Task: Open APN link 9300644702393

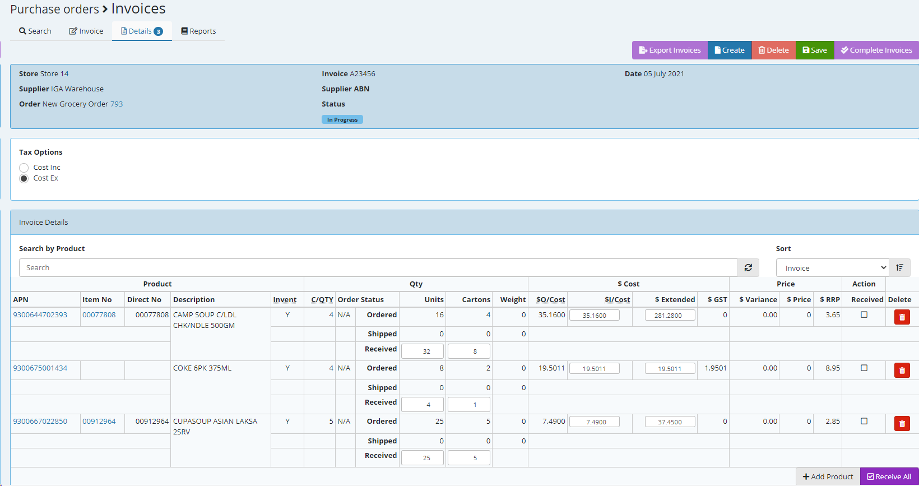Action: (40, 314)
